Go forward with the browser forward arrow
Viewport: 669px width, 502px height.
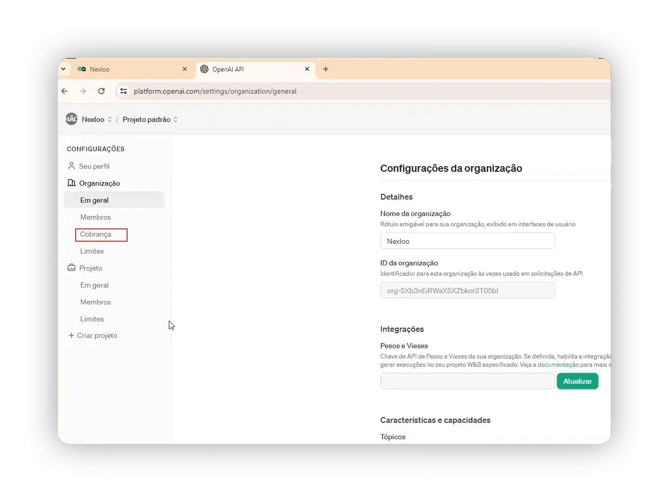(x=83, y=91)
